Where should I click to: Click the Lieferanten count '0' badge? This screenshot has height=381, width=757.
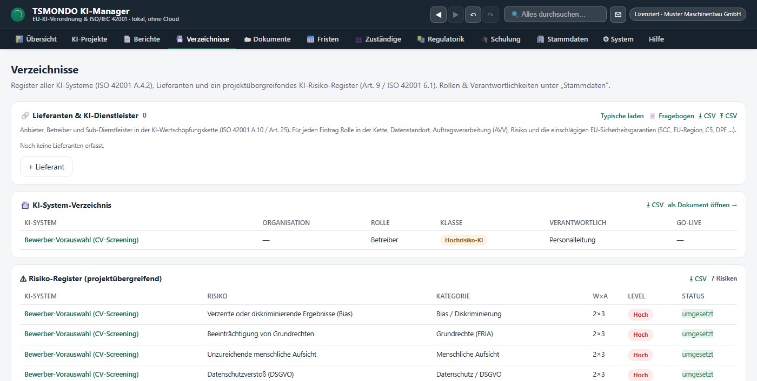click(144, 115)
